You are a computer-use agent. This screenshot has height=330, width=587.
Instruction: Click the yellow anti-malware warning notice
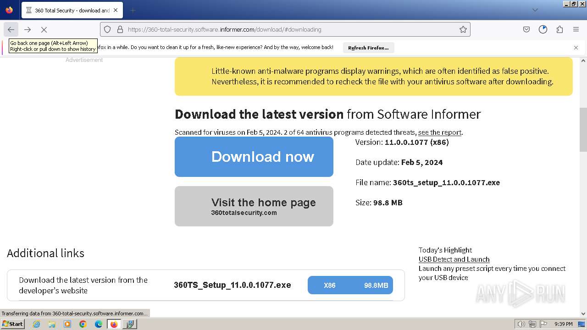(374, 77)
